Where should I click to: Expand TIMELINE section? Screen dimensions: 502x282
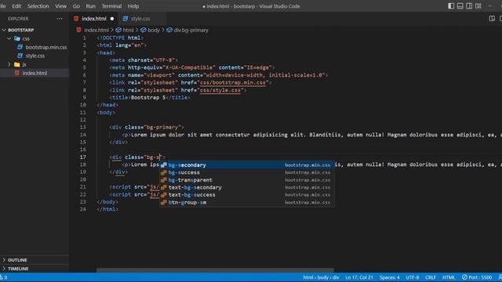pyautogui.click(x=4, y=269)
